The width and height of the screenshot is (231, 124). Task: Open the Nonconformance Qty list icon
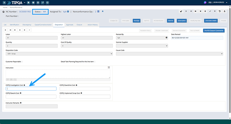pyautogui.click(x=98, y=12)
